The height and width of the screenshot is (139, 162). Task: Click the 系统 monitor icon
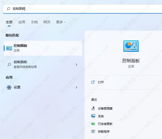click(x=93, y=116)
